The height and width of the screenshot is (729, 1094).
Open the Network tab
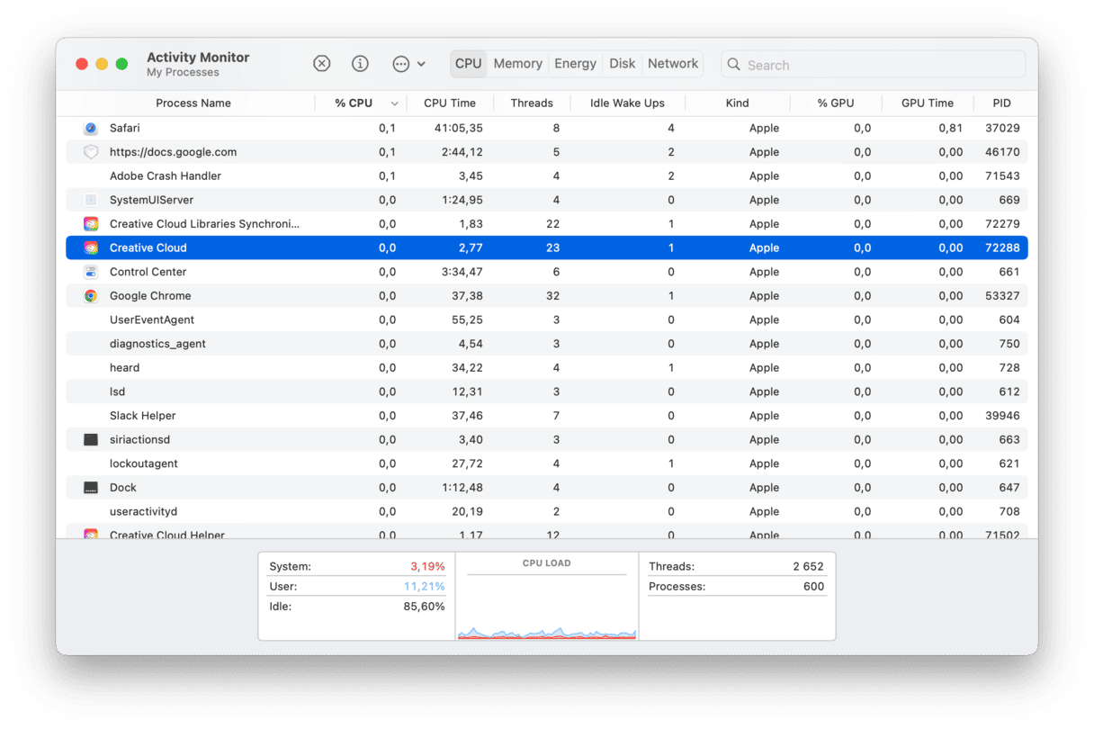tap(672, 64)
